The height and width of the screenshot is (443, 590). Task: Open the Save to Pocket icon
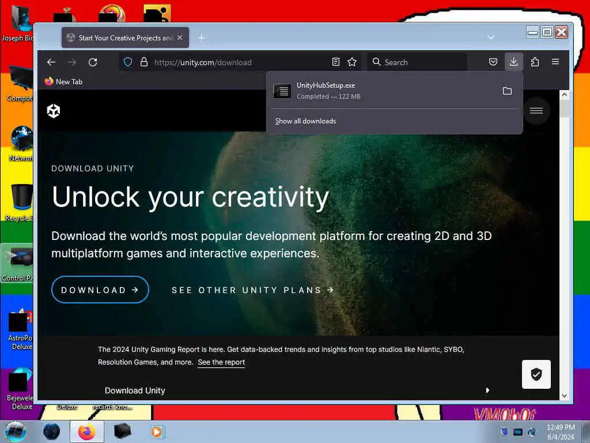pos(493,62)
